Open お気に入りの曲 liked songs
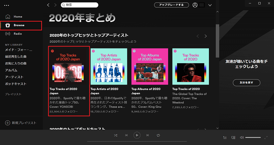 [16, 63]
